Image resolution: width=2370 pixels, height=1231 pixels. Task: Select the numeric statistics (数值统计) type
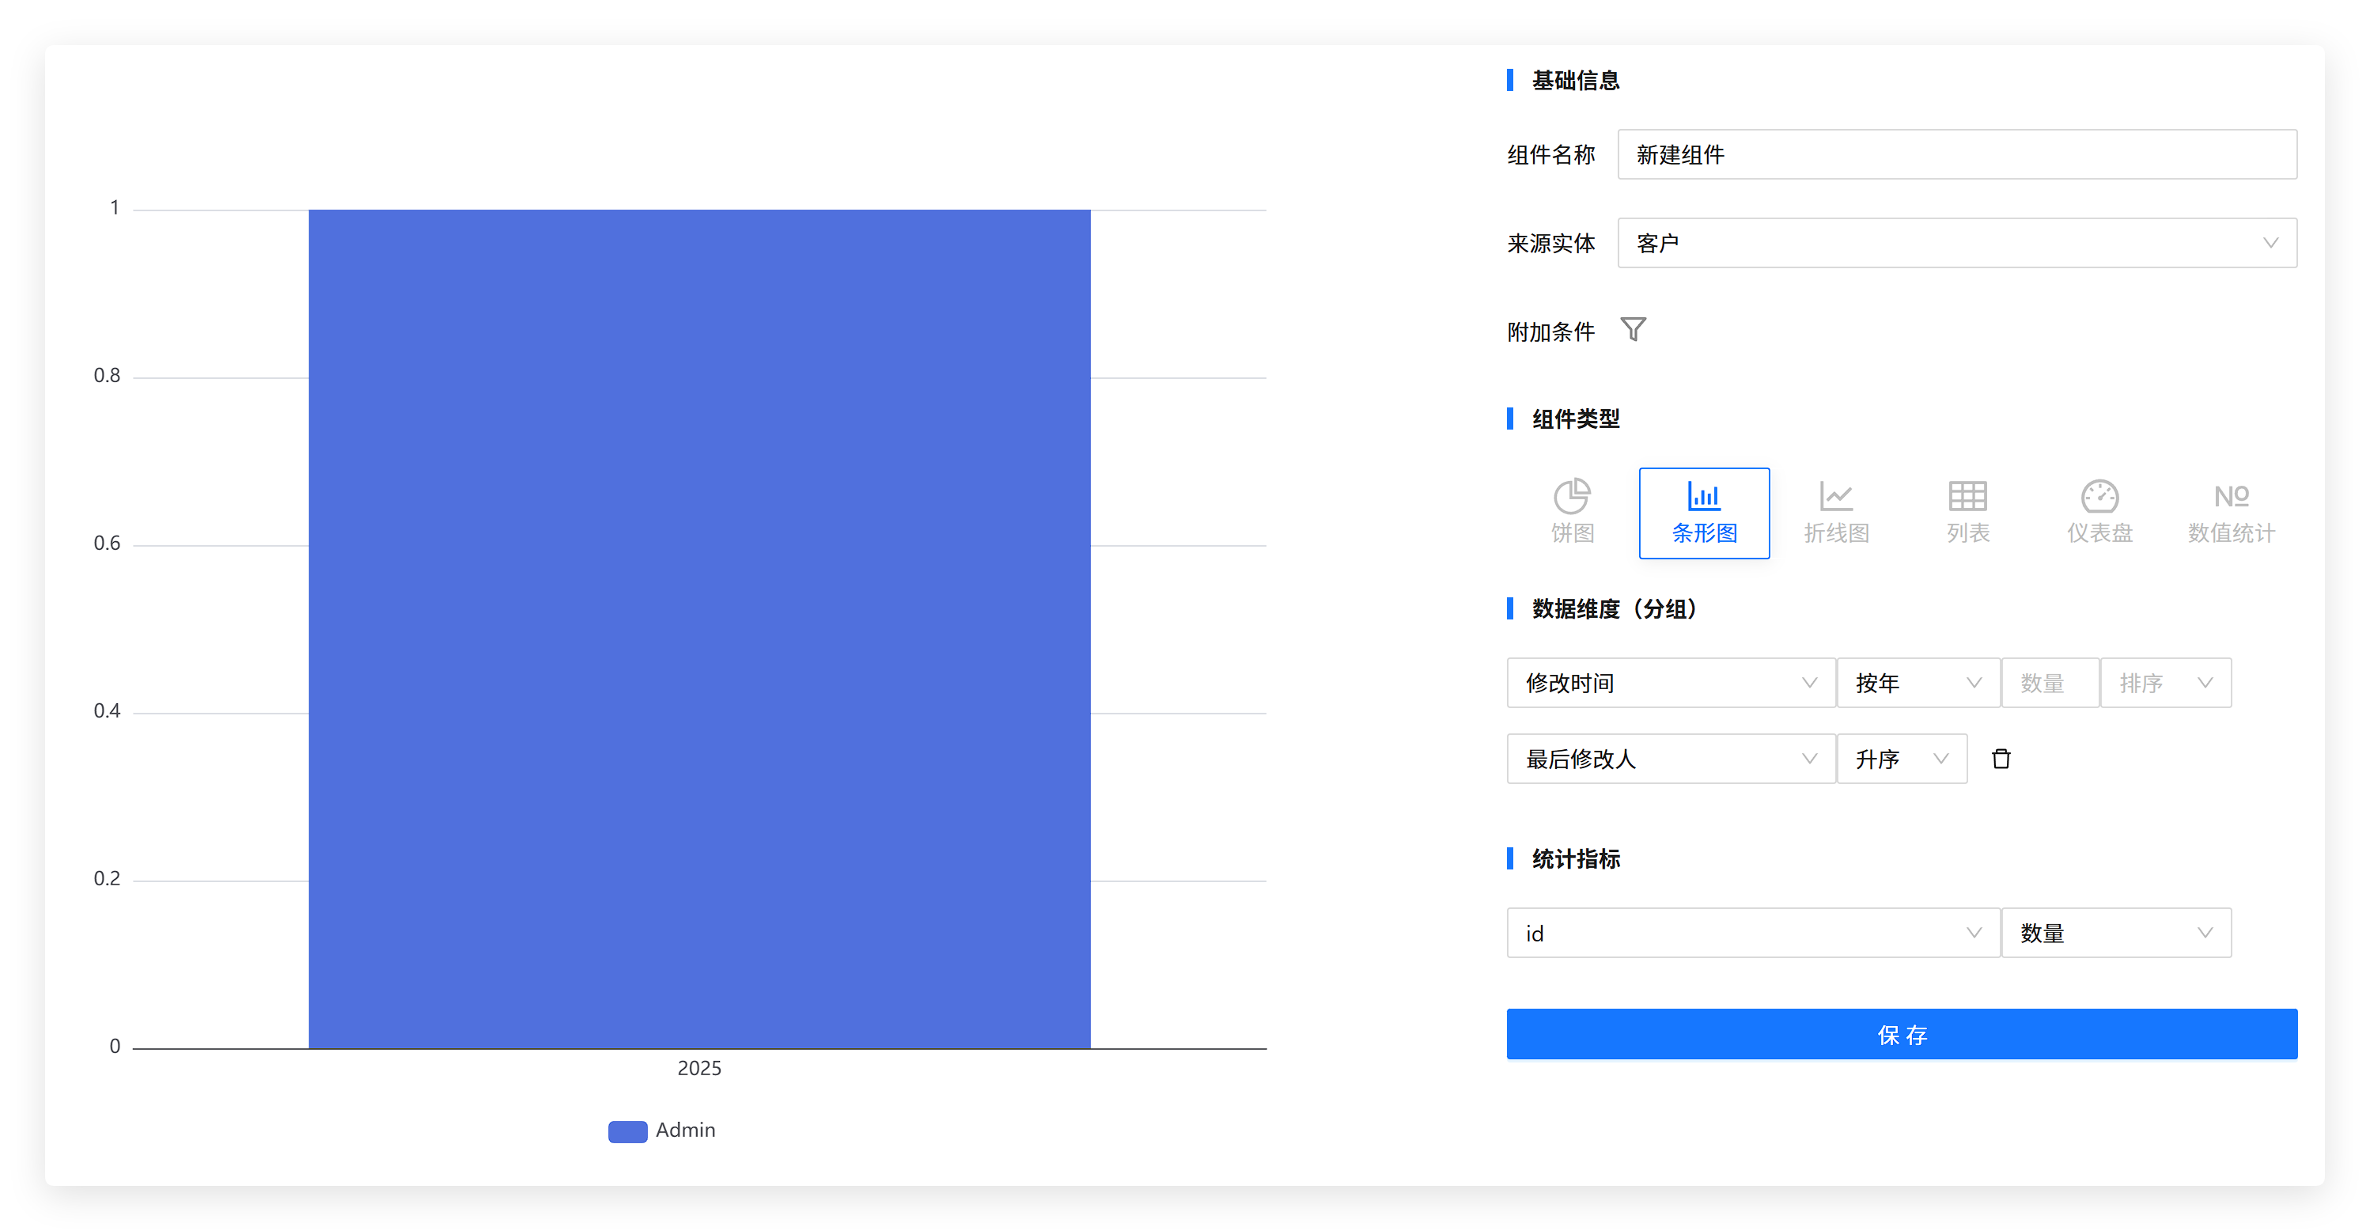tap(2230, 512)
